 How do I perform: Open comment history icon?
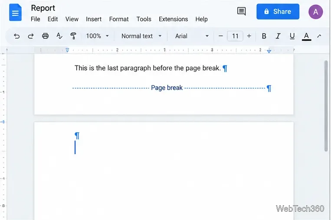click(x=241, y=11)
